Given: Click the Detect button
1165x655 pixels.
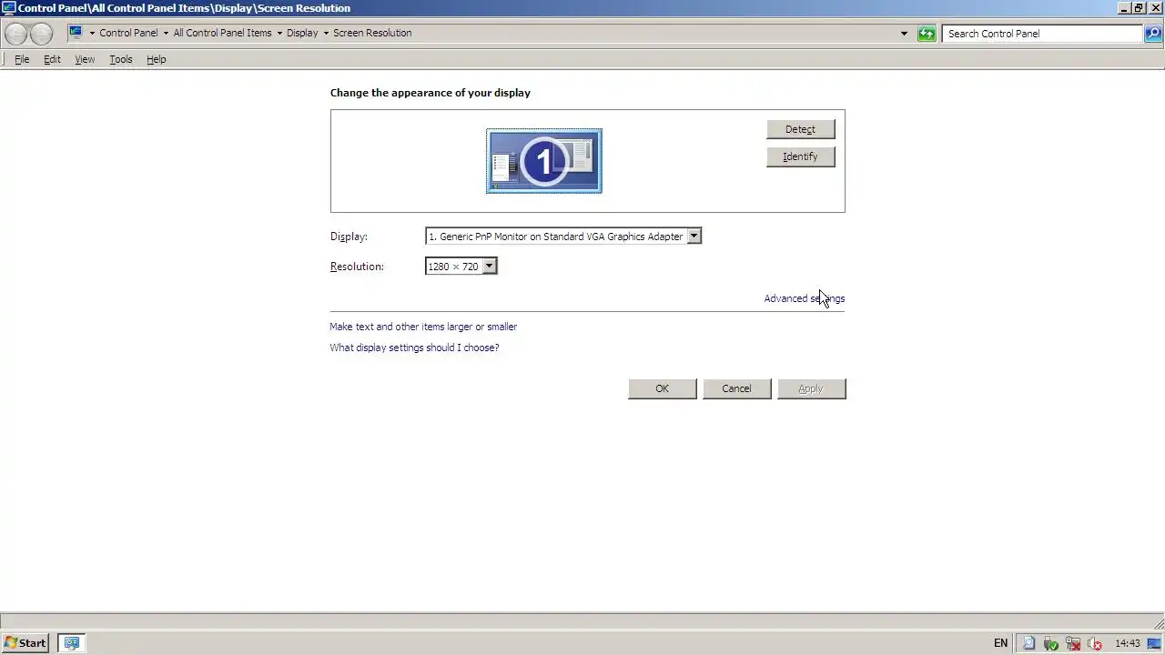Looking at the screenshot, I should [801, 129].
